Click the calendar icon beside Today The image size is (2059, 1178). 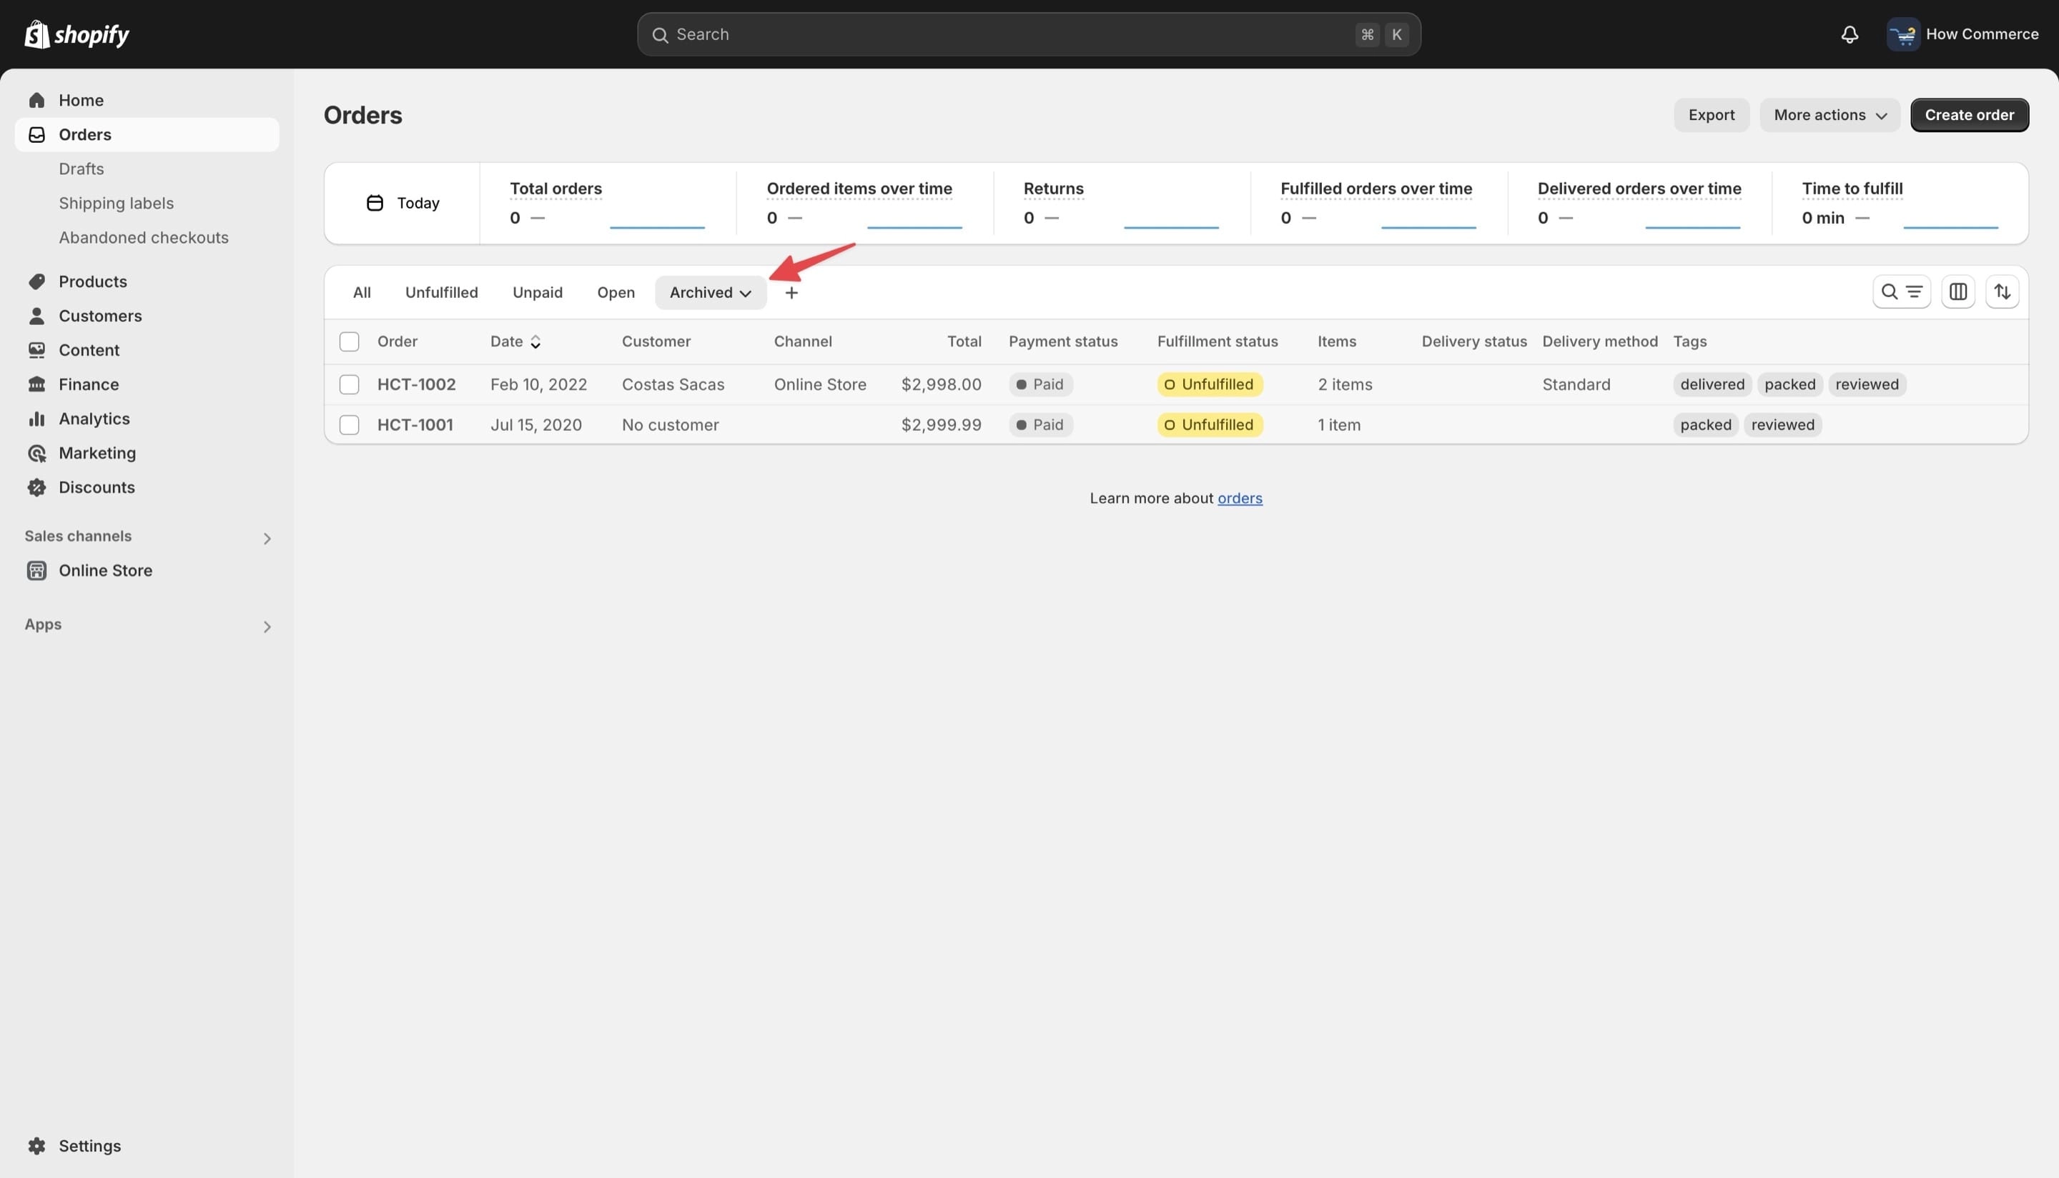coord(374,203)
